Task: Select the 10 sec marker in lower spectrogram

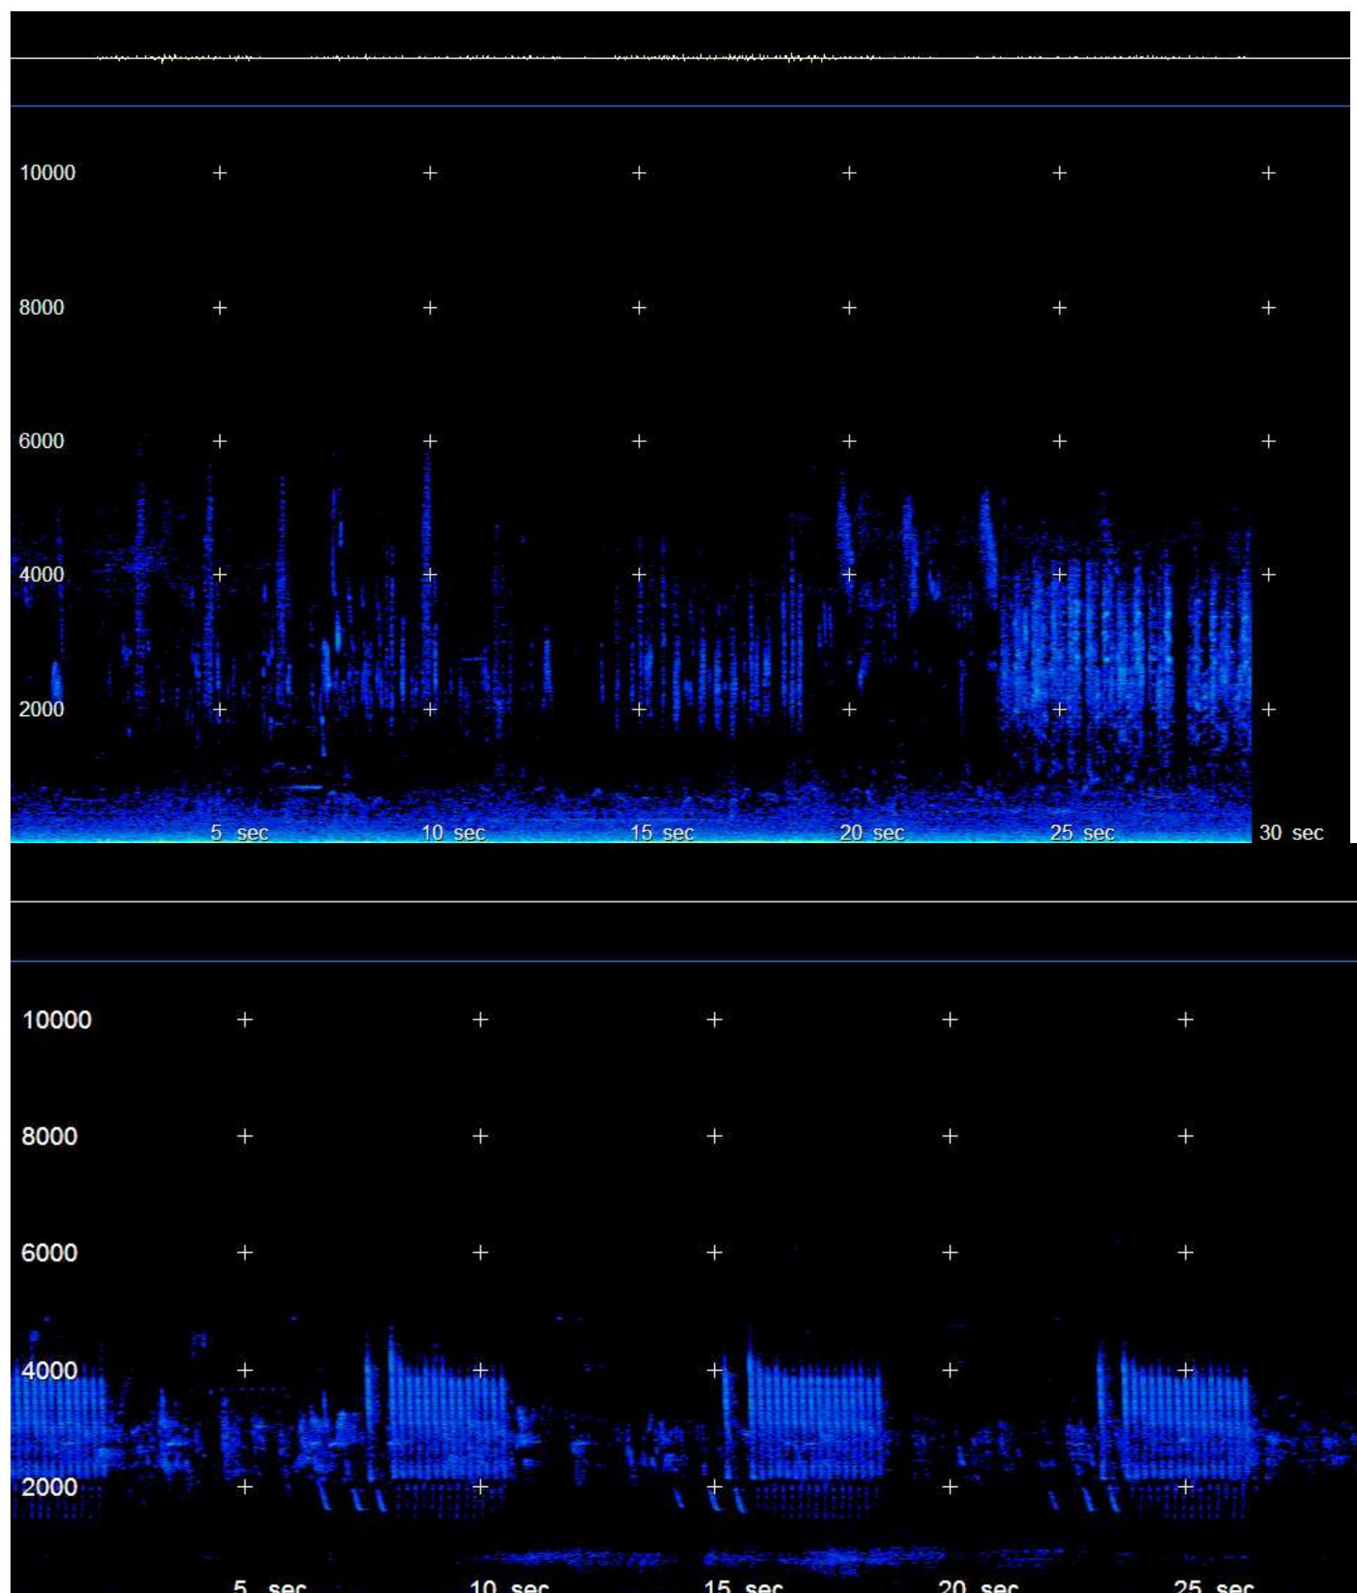Action: pos(510,1585)
